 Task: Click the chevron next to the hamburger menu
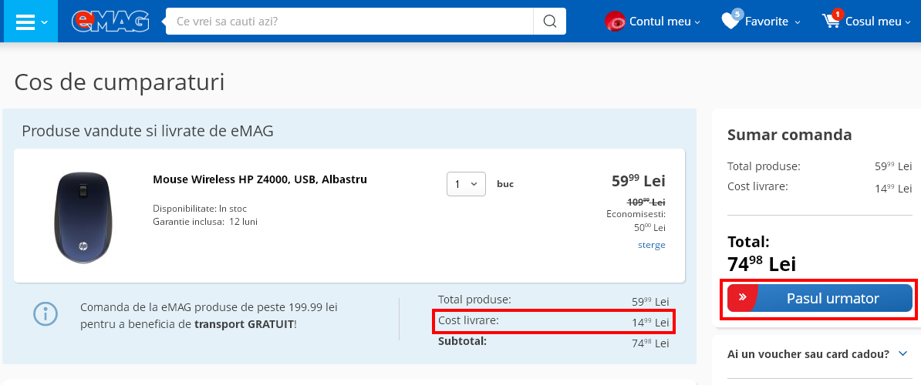pos(44,22)
